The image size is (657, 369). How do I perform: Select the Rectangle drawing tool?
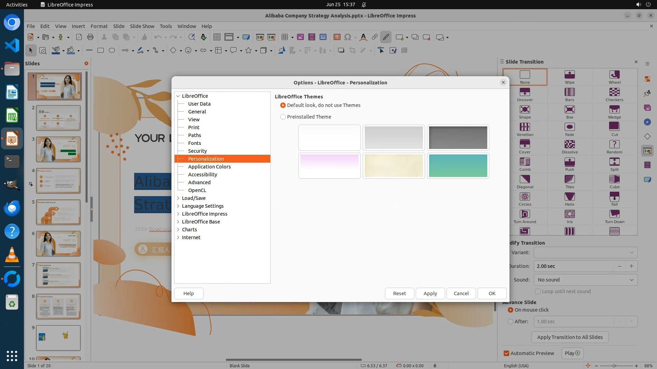(x=101, y=51)
